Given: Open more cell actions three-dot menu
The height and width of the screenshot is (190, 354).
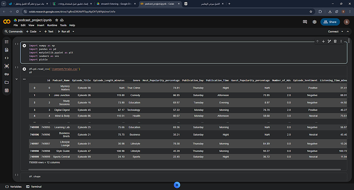Looking at the screenshot, I should [341, 41].
